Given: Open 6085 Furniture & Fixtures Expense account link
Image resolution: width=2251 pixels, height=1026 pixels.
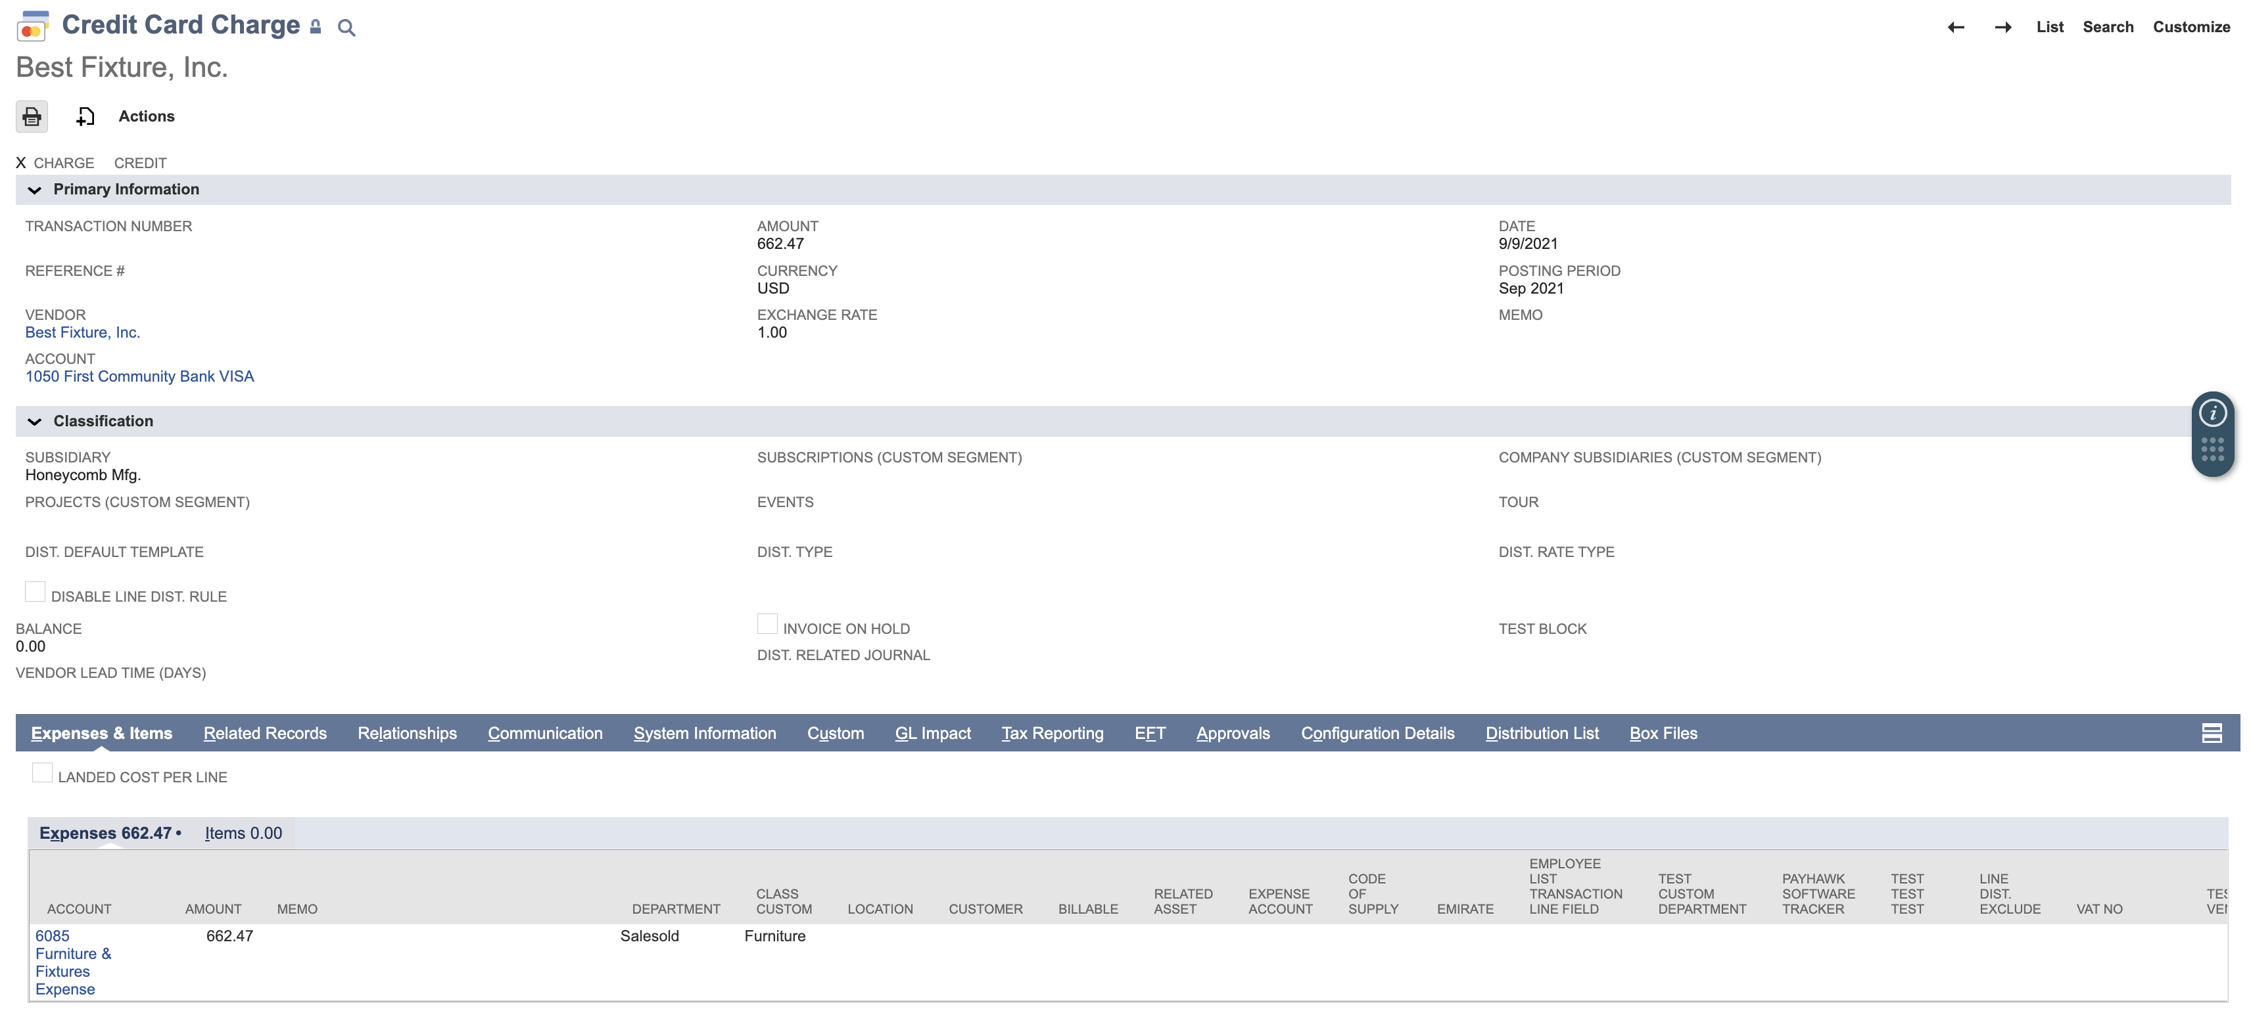Looking at the screenshot, I should tap(74, 962).
